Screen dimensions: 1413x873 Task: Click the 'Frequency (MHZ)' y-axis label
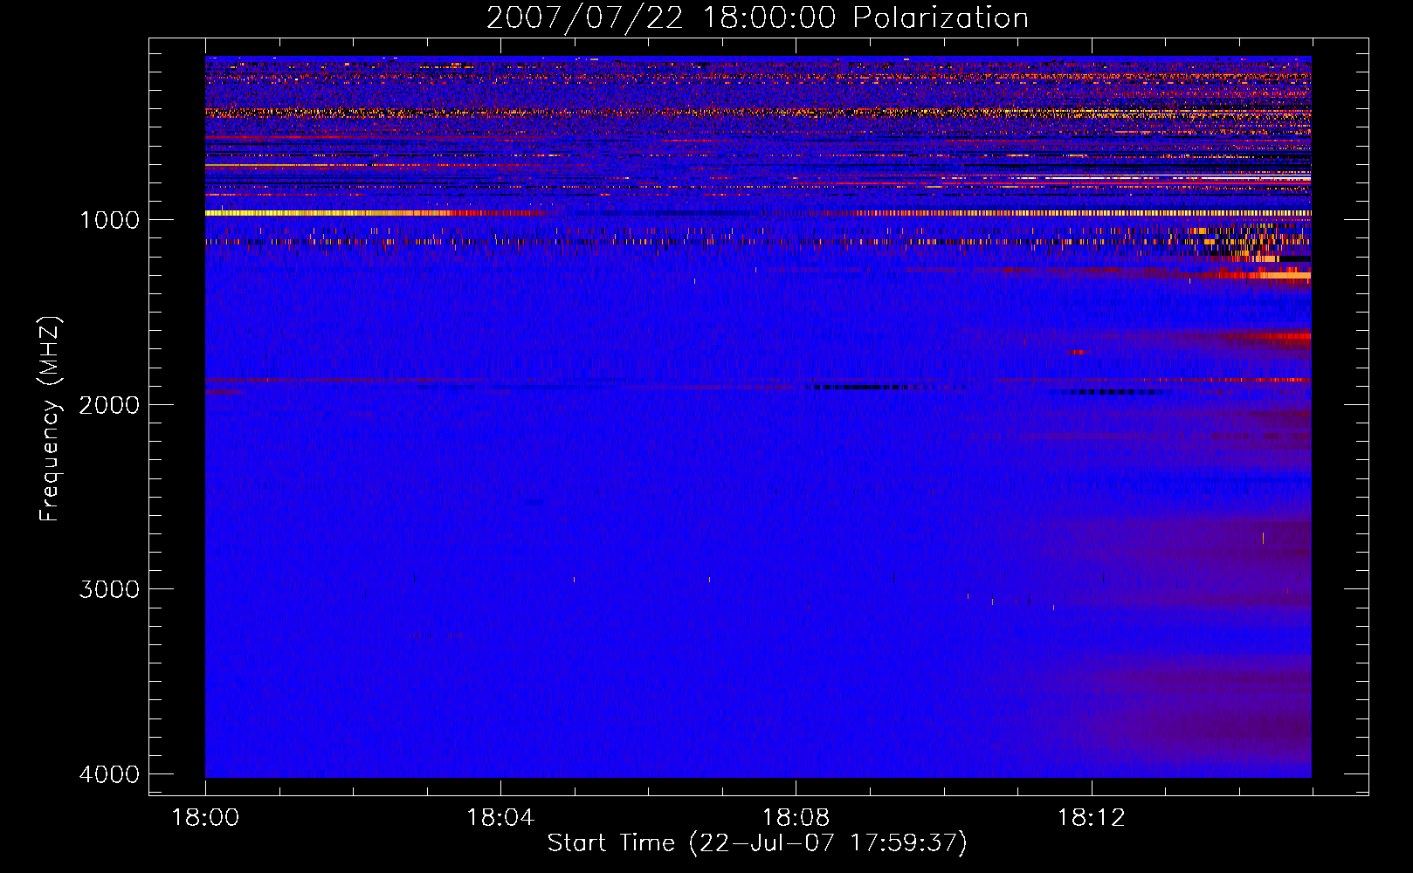point(51,419)
